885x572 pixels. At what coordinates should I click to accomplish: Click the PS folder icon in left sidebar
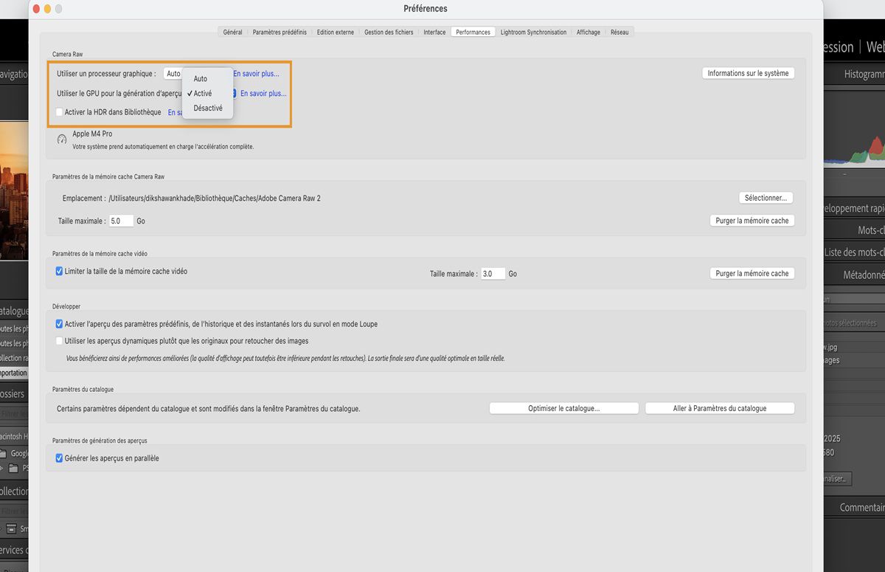[x=14, y=467]
